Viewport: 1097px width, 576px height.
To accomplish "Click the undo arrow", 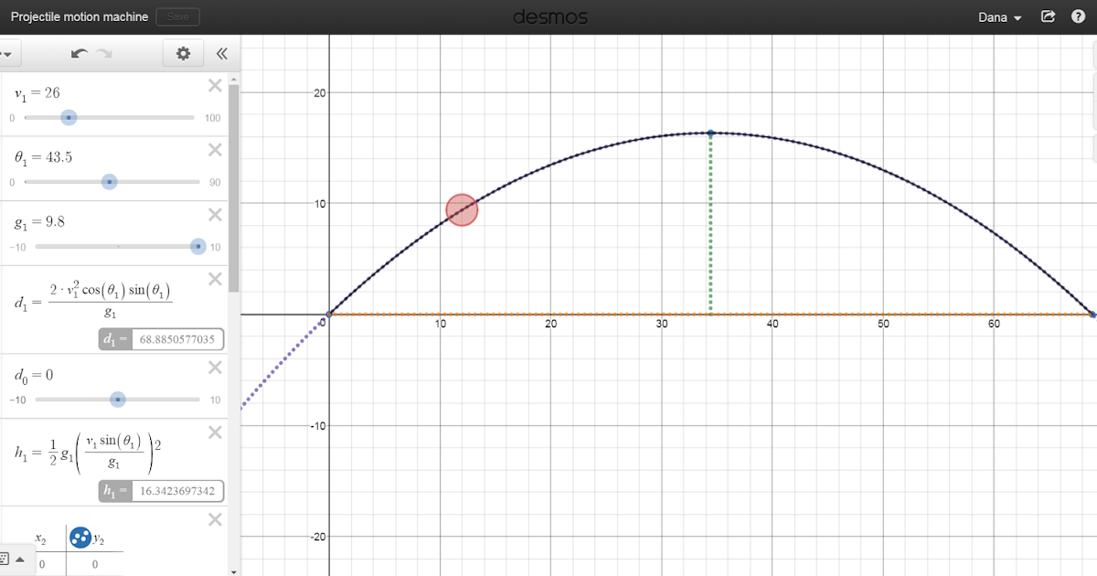I will (79, 53).
